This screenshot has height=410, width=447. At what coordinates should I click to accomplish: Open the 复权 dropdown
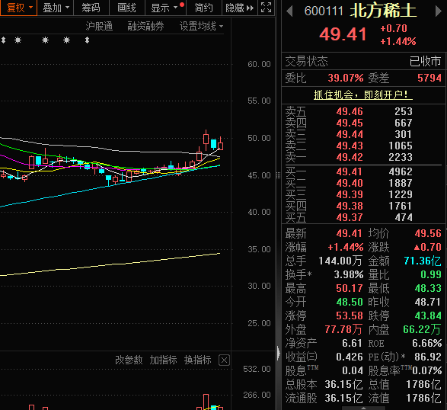18,8
